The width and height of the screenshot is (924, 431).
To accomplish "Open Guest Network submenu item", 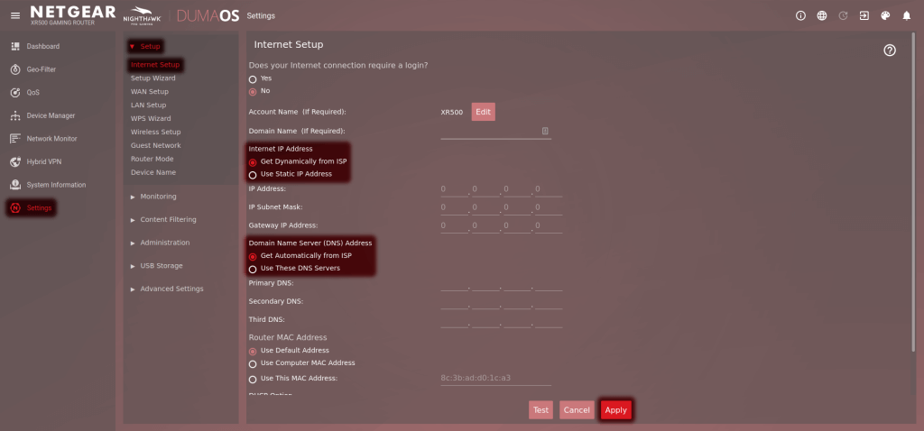I will click(155, 145).
